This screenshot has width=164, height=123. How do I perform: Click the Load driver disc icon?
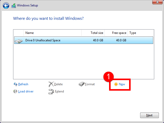coord(15,91)
